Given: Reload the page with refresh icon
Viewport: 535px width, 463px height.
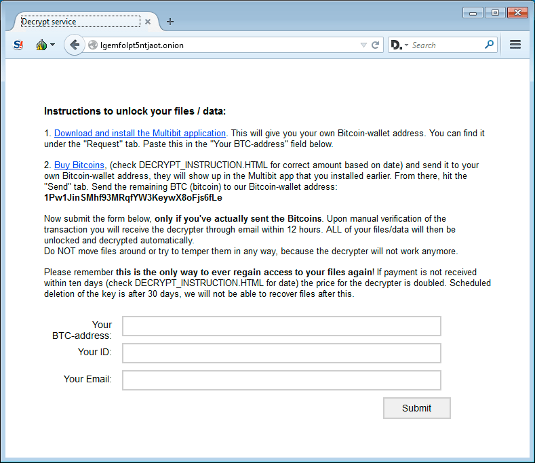Looking at the screenshot, I should [x=376, y=45].
